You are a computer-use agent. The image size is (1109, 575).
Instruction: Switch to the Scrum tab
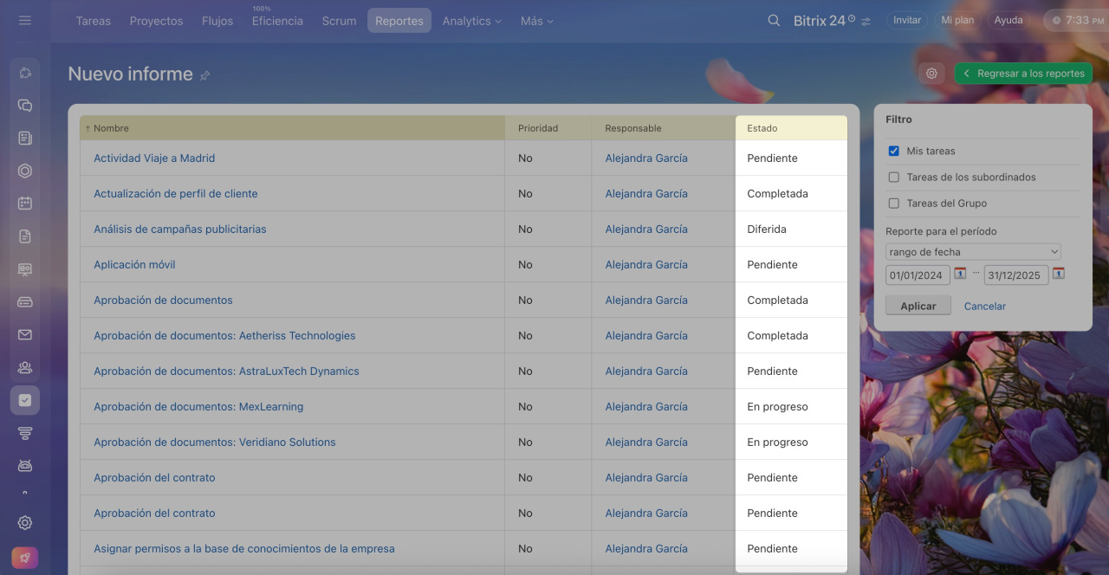(339, 21)
